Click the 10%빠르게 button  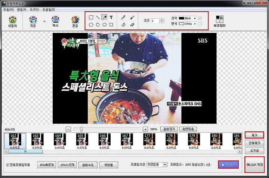46,165
